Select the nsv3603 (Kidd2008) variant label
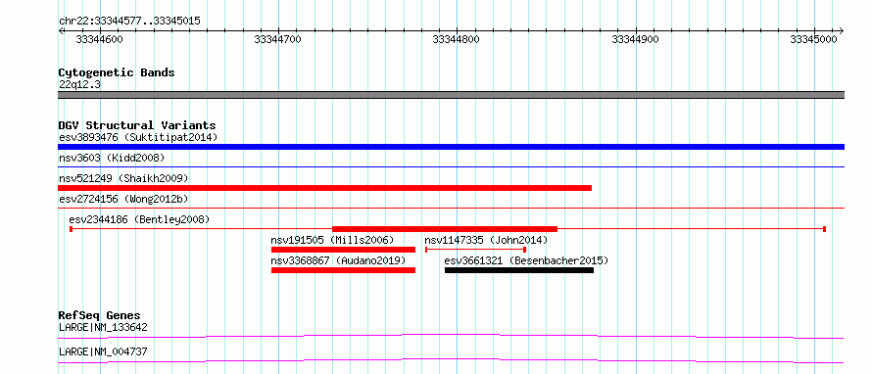Viewport: 872px width, 374px height. [112, 158]
